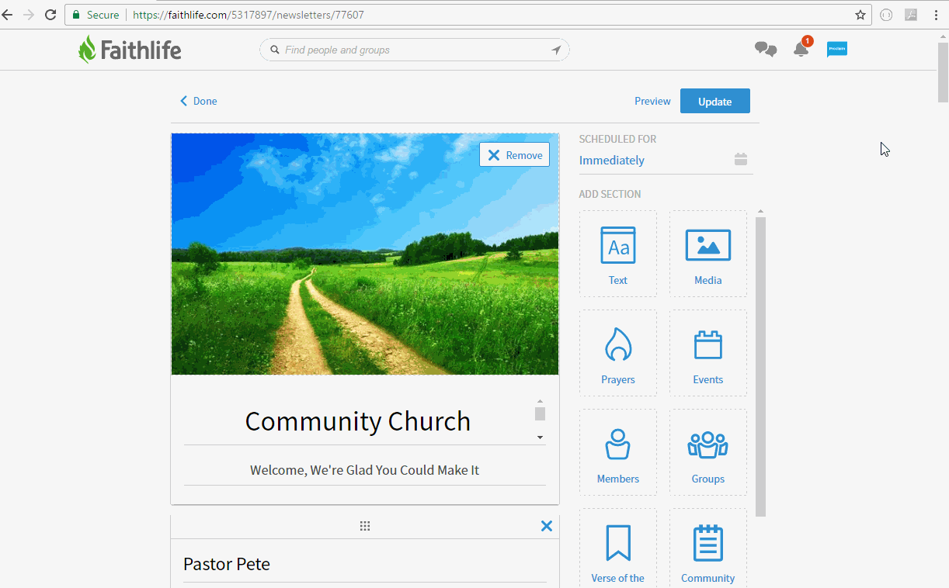Delete the Pastor Pete section
The image size is (949, 588).
(547, 526)
